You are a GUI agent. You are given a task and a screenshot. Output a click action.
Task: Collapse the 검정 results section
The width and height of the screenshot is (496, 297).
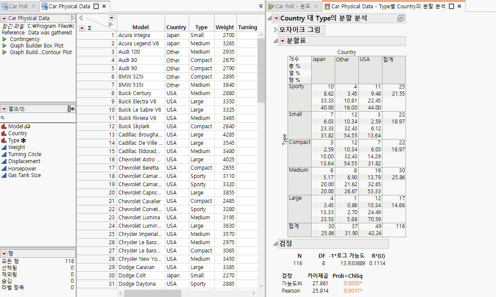(x=275, y=243)
